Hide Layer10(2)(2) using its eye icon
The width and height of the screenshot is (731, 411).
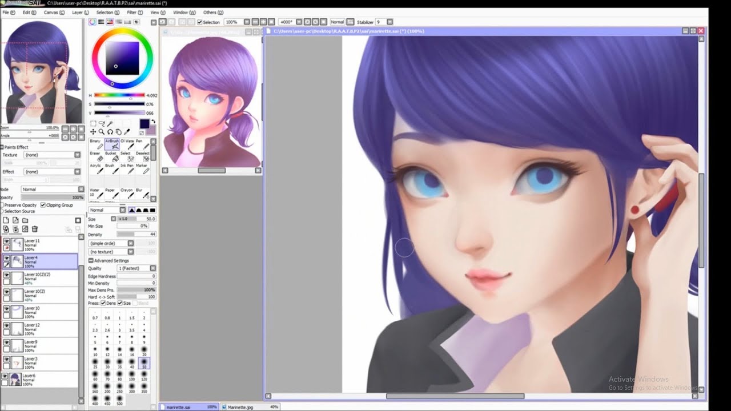[6, 275]
